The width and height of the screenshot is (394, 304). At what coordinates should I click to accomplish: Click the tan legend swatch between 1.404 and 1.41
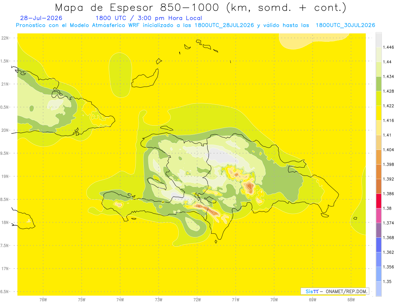[x=379, y=142]
